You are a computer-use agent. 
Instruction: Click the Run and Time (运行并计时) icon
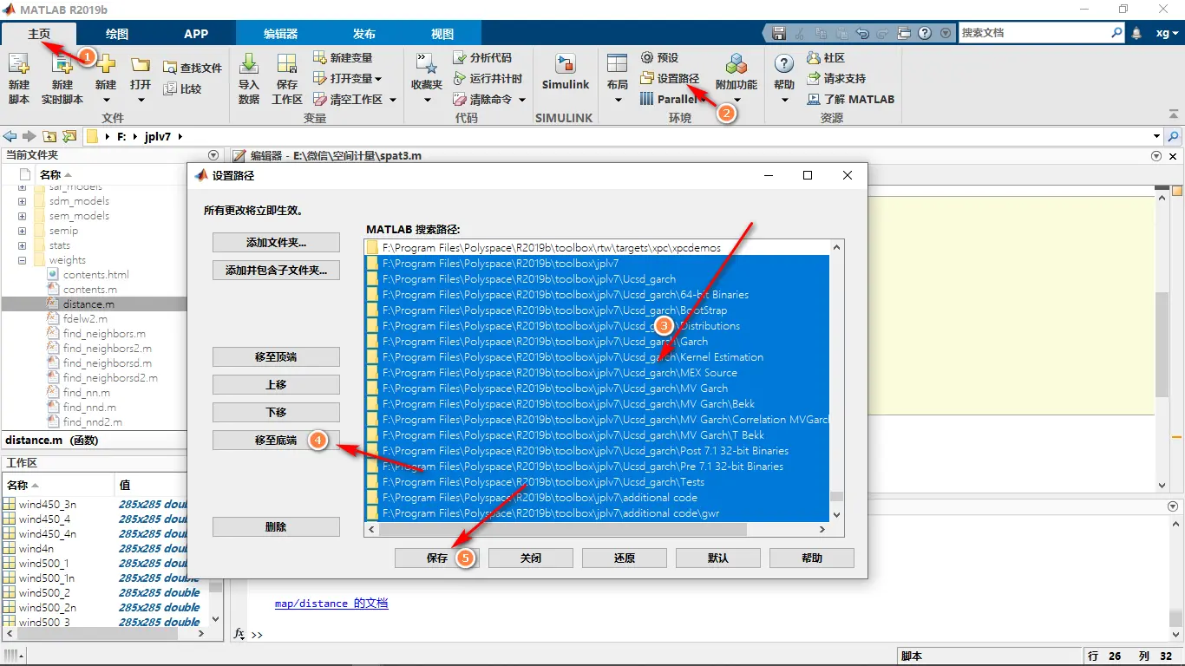[460, 78]
